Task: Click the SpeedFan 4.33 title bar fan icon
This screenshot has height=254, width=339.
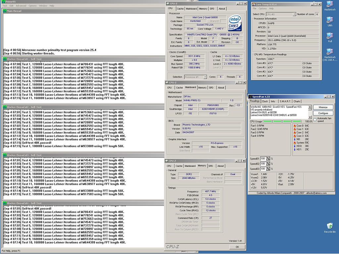Action: tap(250, 97)
